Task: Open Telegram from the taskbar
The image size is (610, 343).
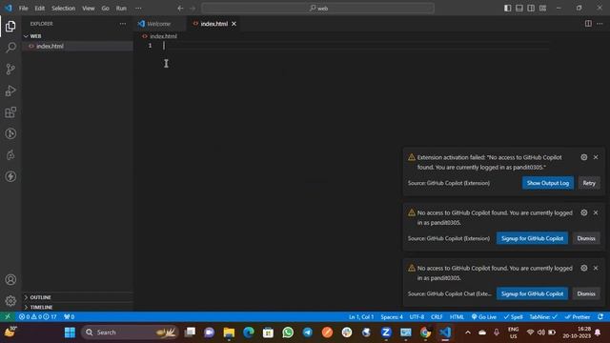Action: 307,333
